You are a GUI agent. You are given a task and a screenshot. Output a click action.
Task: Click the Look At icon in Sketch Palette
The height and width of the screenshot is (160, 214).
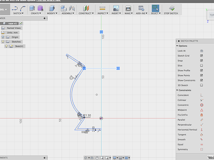(202, 51)
